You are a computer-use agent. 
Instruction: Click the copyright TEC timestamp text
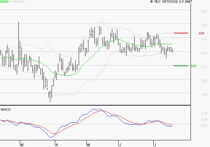coord(171,2)
